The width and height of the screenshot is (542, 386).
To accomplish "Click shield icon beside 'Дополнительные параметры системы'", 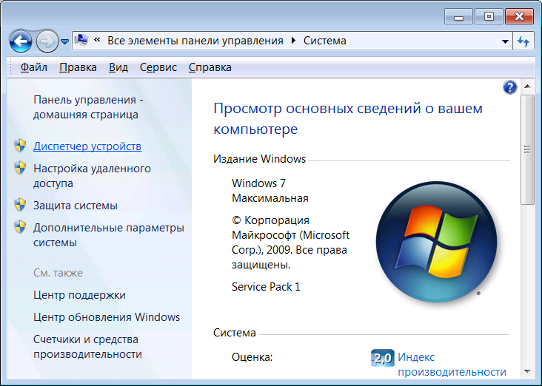I will coord(20,227).
